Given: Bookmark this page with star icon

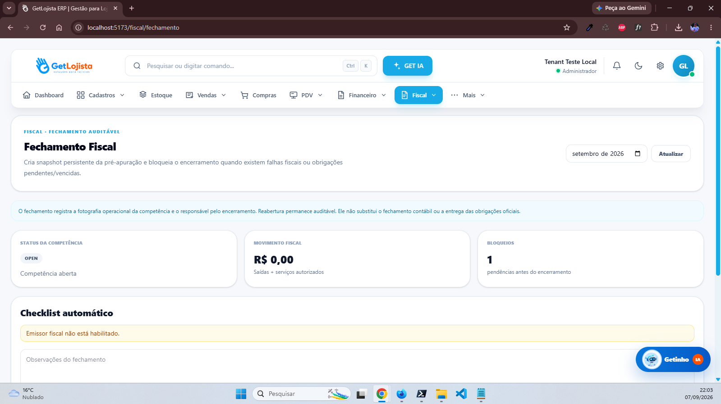Looking at the screenshot, I should pyautogui.click(x=567, y=27).
